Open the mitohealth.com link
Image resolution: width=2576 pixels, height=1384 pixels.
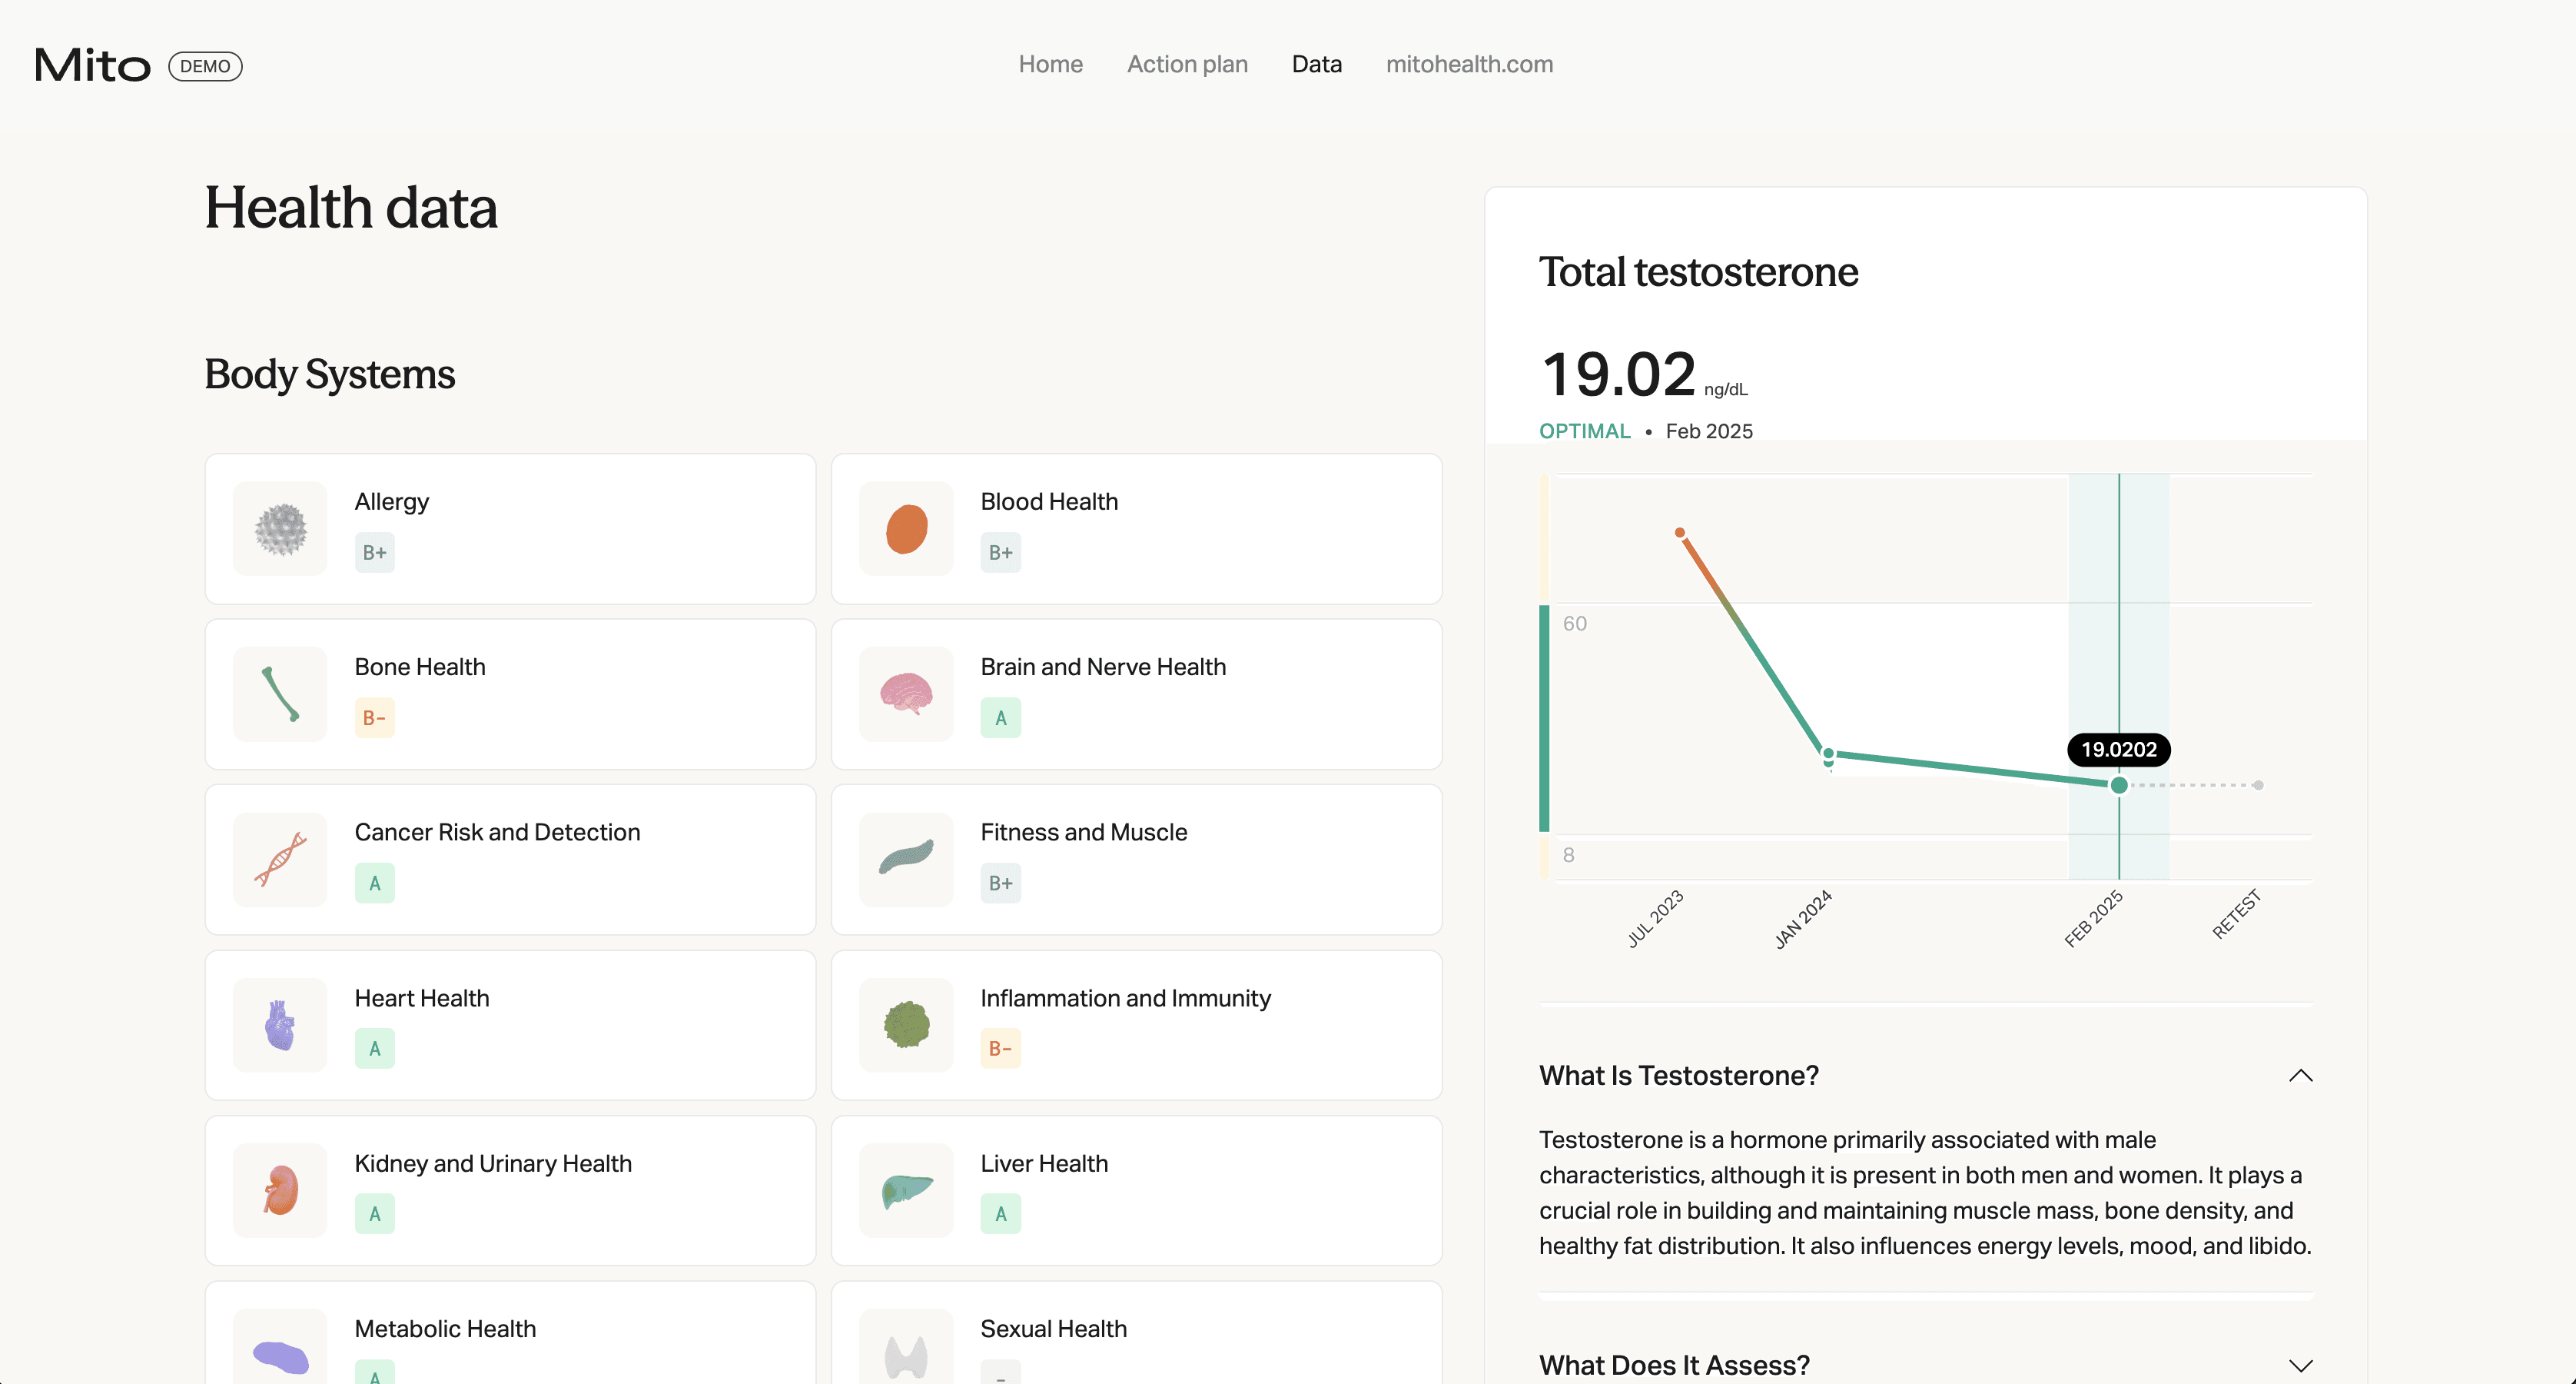click(1469, 64)
